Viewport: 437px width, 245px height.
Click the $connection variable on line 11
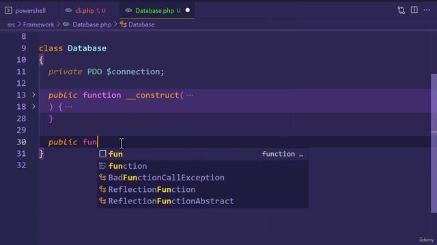tap(133, 71)
